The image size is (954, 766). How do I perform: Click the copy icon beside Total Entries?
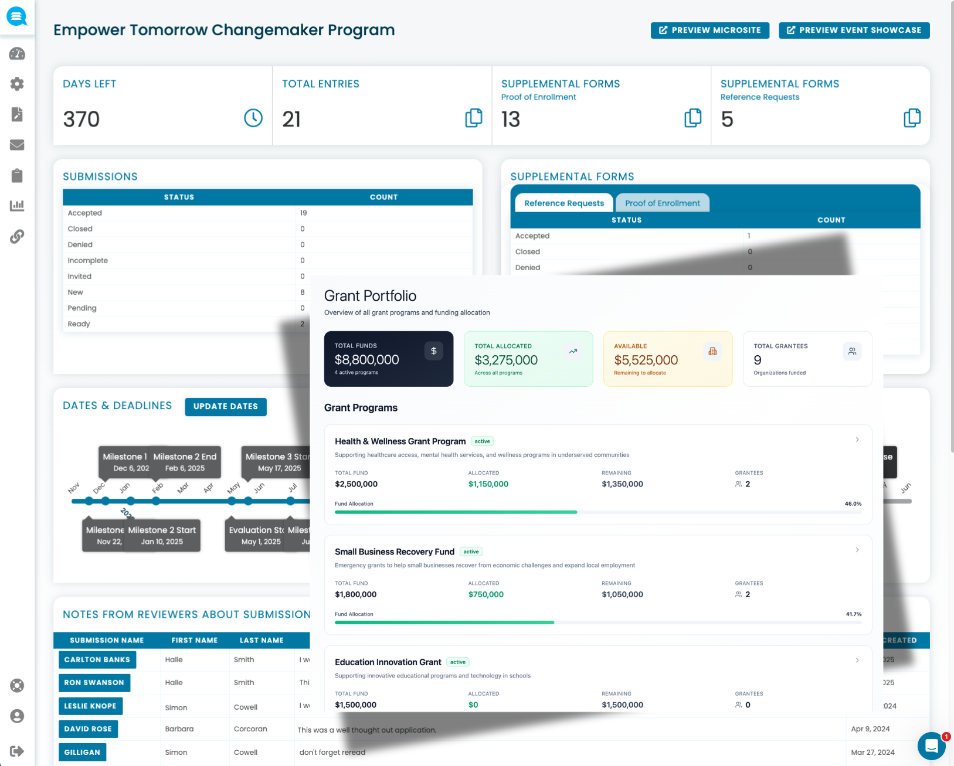tap(474, 118)
